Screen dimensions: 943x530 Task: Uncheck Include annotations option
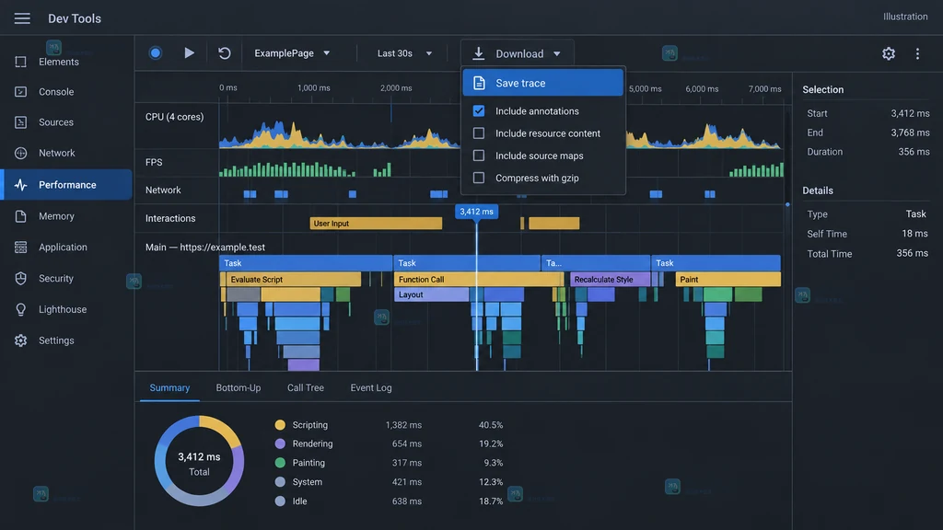click(479, 111)
